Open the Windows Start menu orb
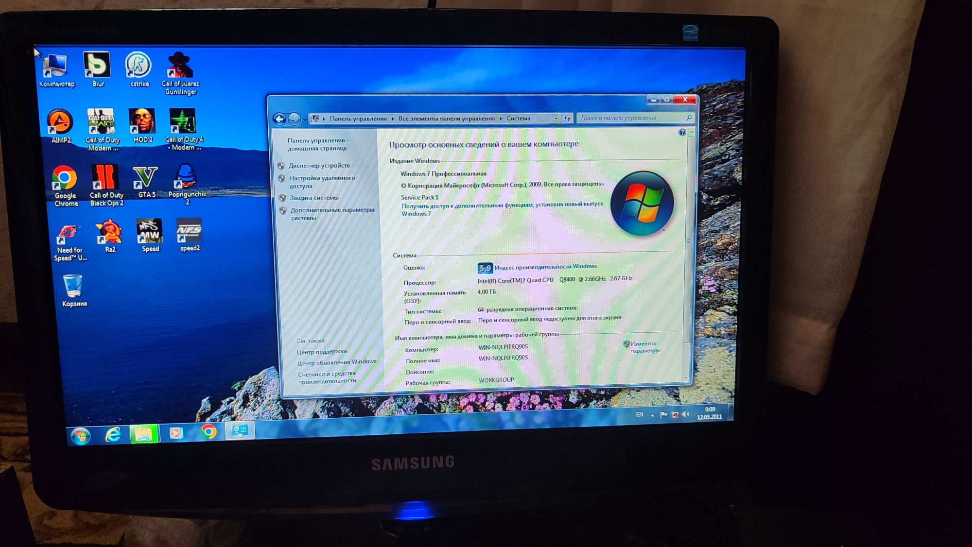Screen dimensions: 972x547 80,436
